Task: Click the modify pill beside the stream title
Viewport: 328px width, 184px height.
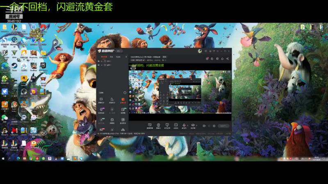Action: (164, 57)
